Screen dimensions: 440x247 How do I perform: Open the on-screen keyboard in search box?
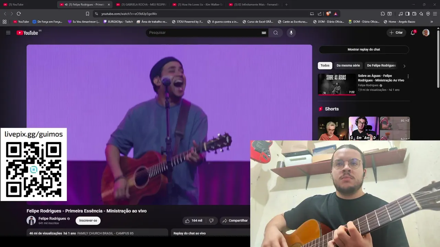(264, 33)
